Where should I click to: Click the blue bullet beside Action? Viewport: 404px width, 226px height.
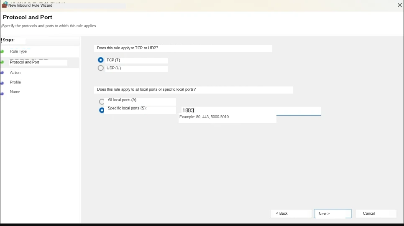(3, 73)
